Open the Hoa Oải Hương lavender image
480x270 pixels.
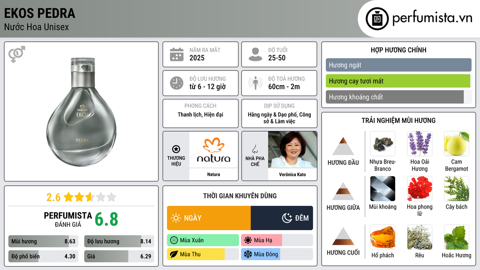click(x=420, y=143)
